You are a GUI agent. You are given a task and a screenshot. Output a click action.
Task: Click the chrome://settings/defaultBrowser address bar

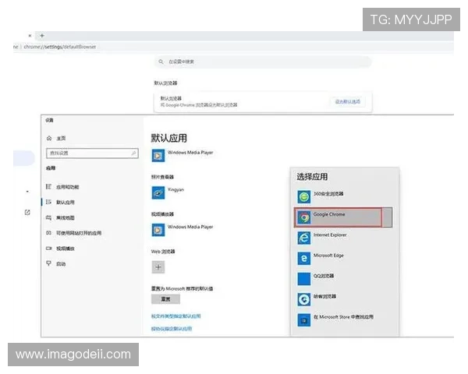click(x=60, y=47)
